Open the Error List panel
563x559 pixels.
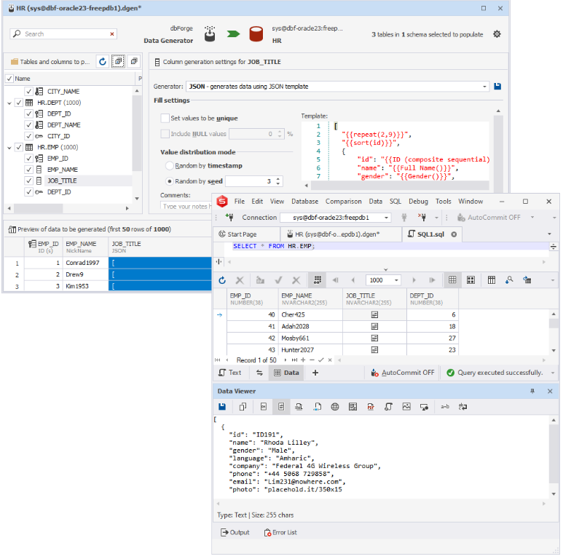click(x=280, y=533)
